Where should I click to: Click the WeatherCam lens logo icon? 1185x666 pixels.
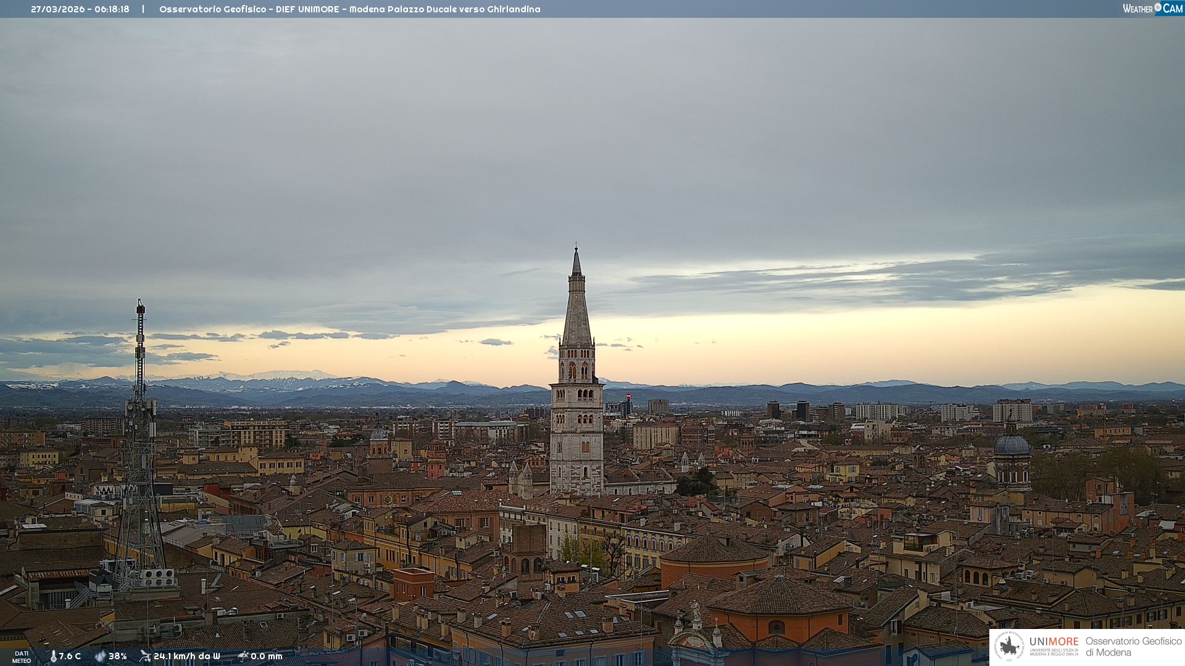tap(1158, 7)
